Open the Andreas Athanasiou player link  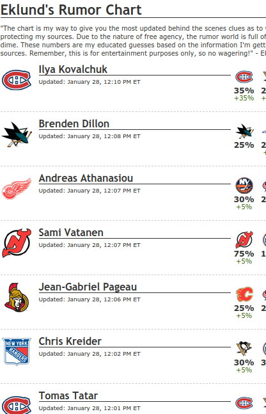[x=86, y=179]
